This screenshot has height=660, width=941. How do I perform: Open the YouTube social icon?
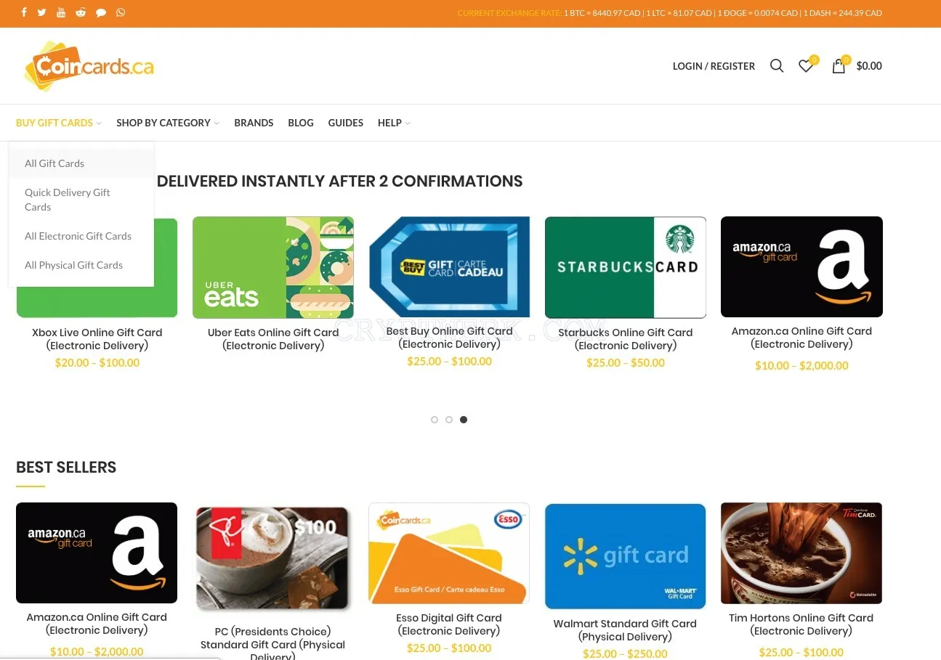[61, 12]
